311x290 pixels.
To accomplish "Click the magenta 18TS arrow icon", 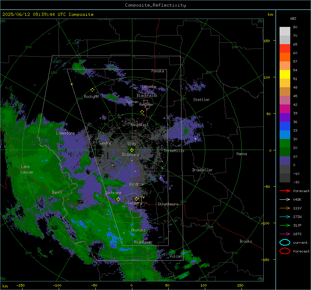I will tap(285, 234).
